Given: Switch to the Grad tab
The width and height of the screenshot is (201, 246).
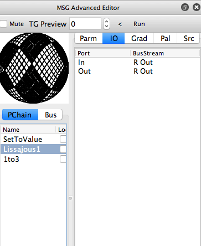Looking at the screenshot, I should click(139, 38).
